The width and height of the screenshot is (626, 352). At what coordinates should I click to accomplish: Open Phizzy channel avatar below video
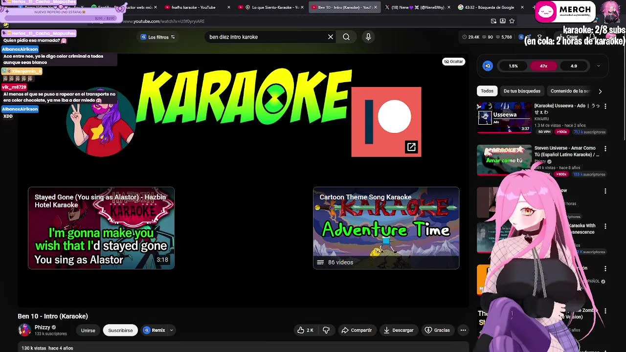24,330
